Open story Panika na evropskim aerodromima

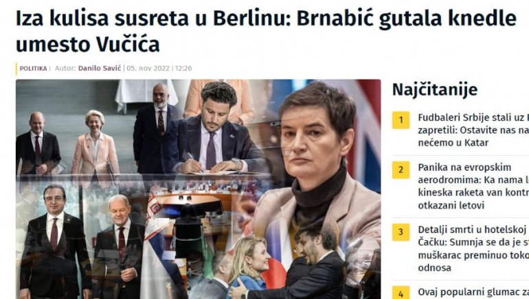click(x=473, y=187)
